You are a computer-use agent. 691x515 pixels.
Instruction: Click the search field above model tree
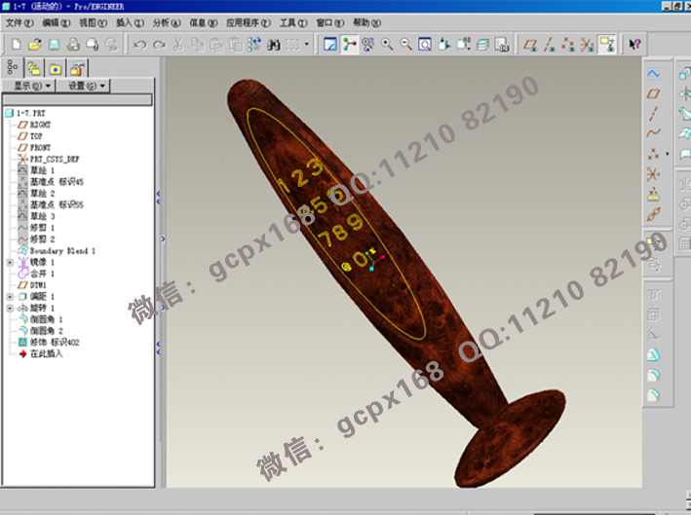[79, 99]
